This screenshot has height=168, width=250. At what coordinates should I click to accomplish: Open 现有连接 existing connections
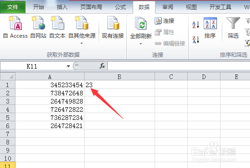coord(113,27)
